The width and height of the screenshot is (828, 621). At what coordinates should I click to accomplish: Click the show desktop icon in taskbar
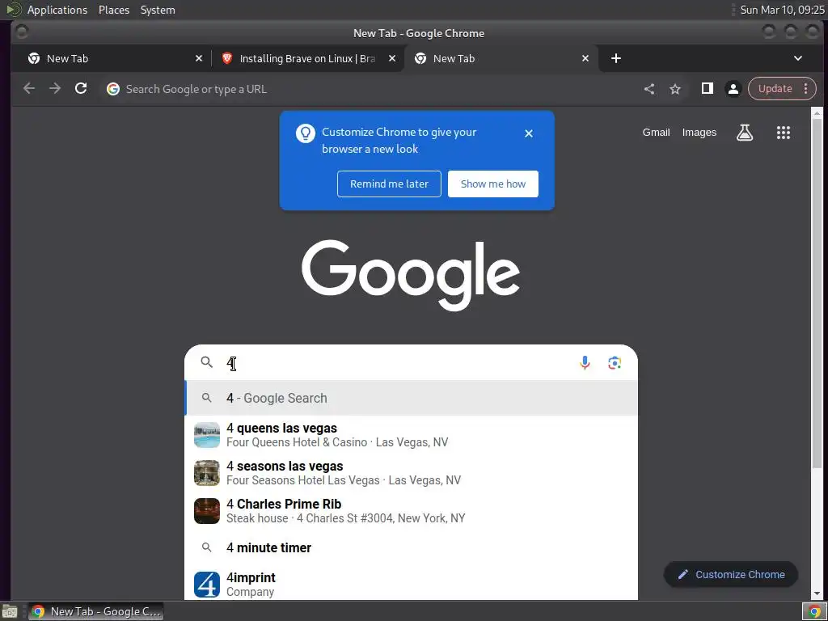10,611
